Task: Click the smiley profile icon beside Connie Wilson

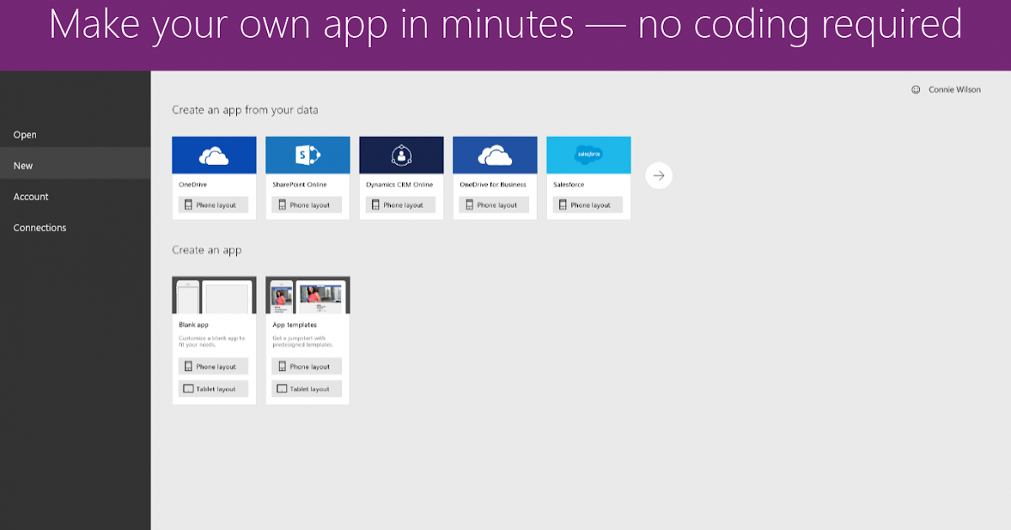Action: 916,89
